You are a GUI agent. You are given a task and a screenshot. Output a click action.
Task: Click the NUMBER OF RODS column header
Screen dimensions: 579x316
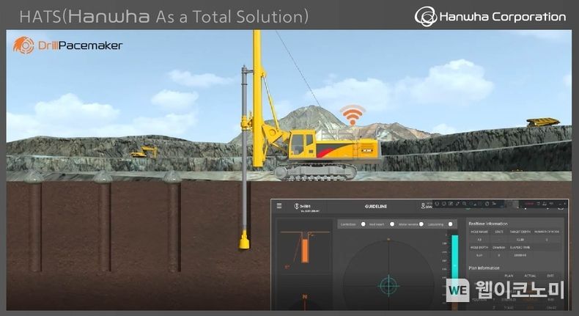(x=547, y=232)
